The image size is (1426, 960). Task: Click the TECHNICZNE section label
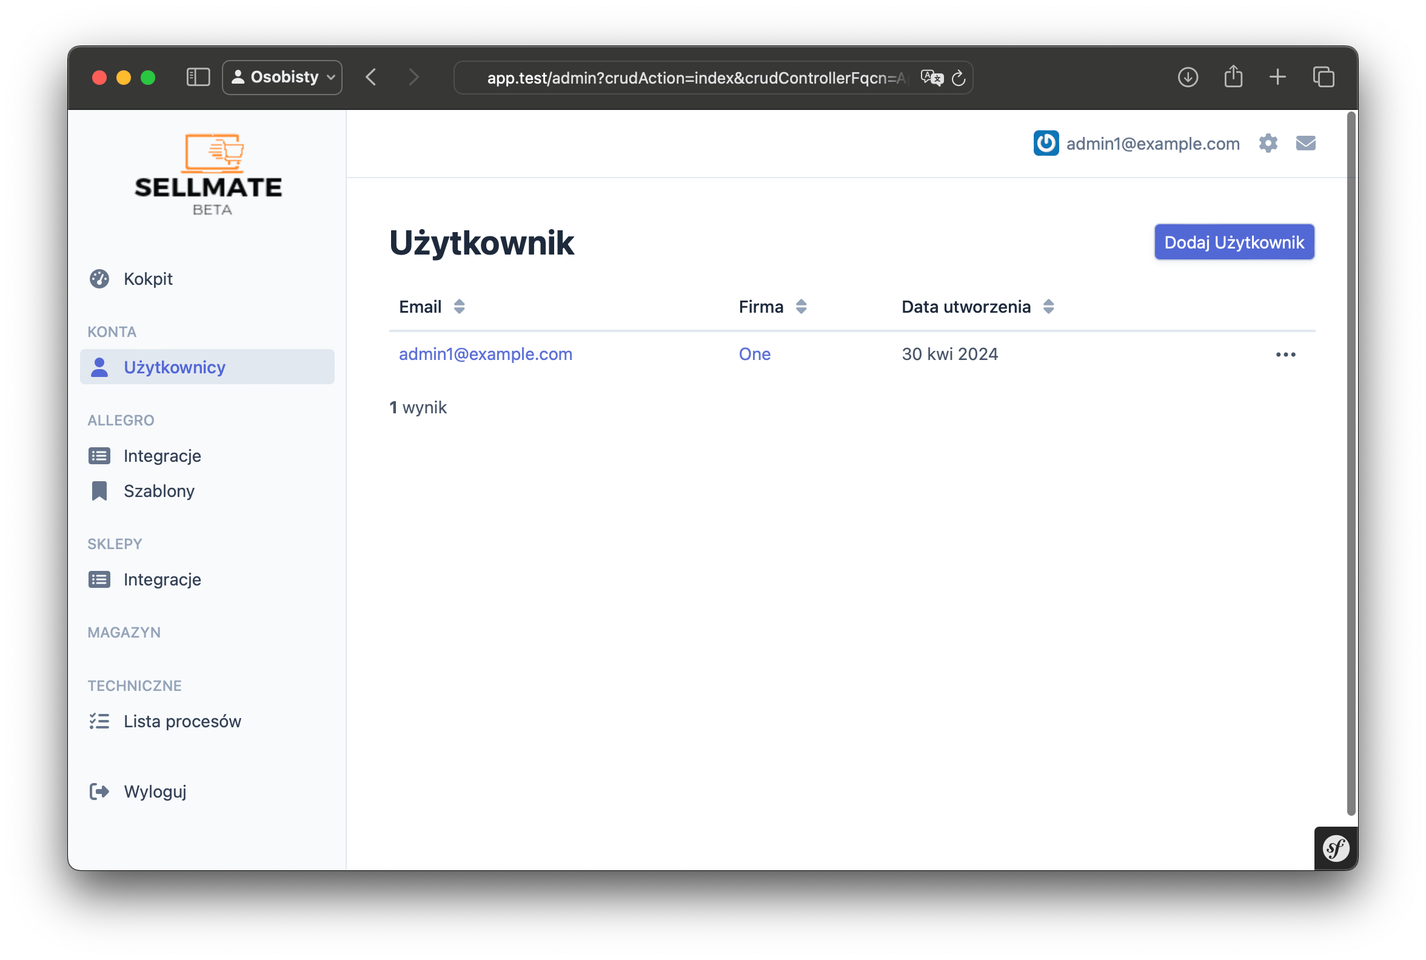coord(134,685)
